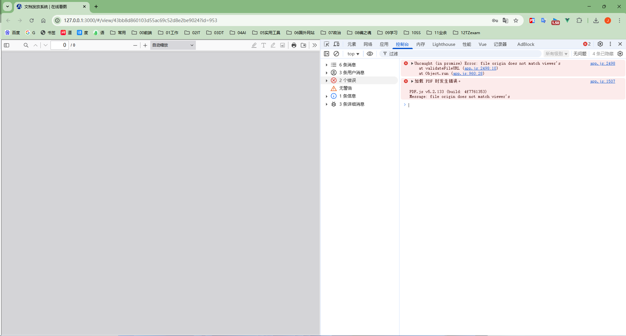Open the print dialog from PDF toolbar
The width and height of the screenshot is (626, 336).
coord(294,45)
